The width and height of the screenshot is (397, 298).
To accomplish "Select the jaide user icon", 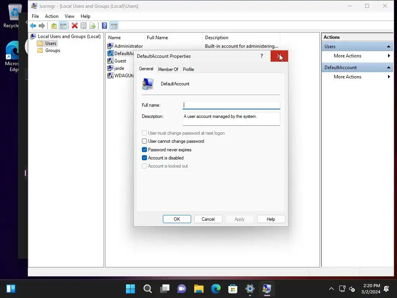I will tap(110, 68).
